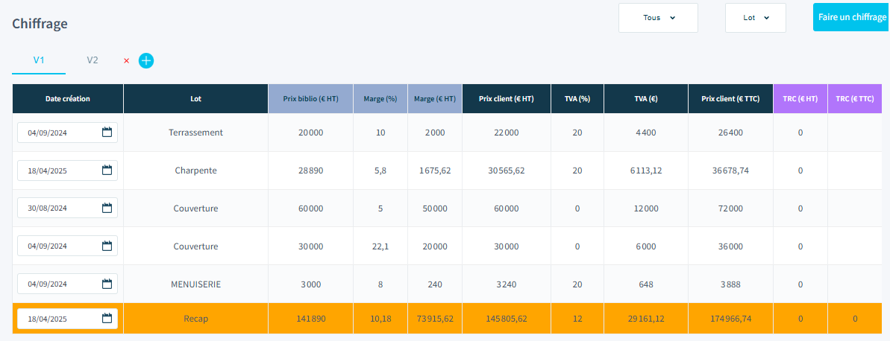This screenshot has width=890, height=341.
Task: Sort by Date création column header
Action: [68, 98]
